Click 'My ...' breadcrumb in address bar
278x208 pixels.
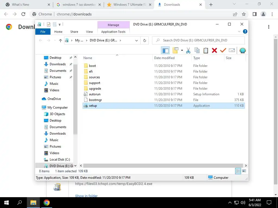pos(79,40)
